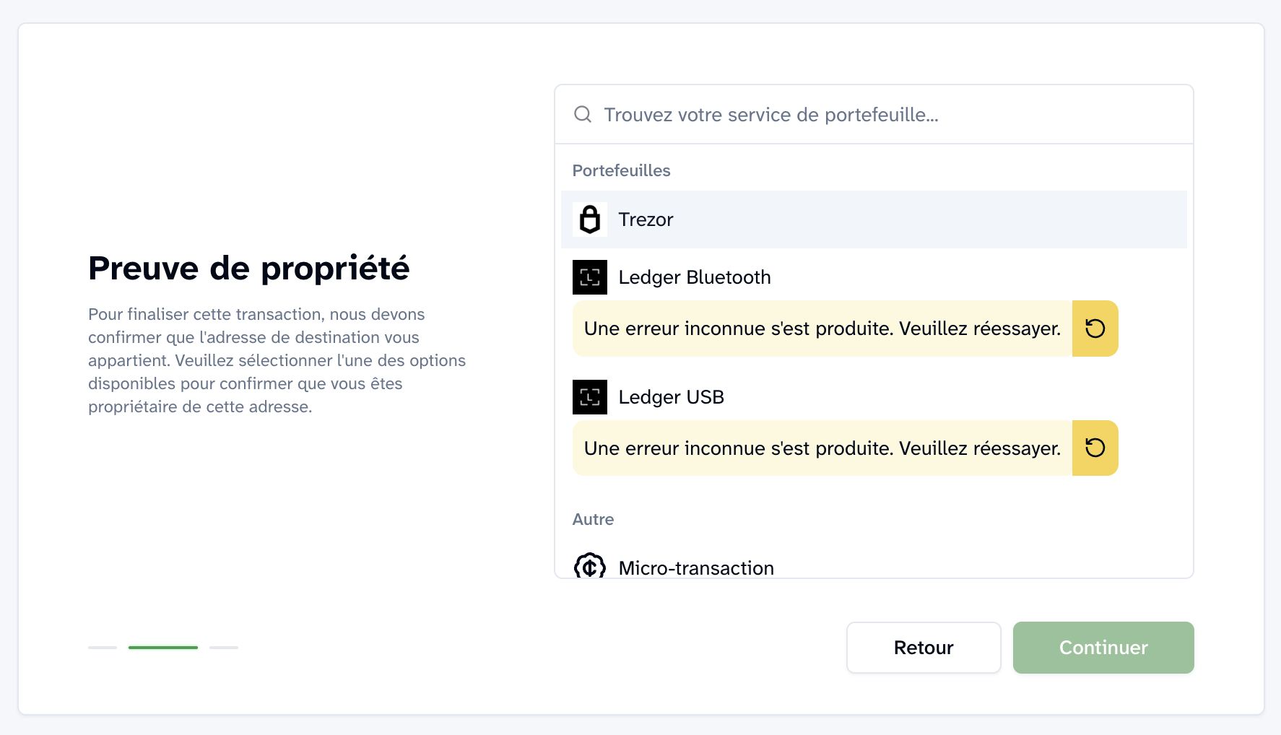
Task: Select the Micro-transaction option label
Action: (696, 568)
